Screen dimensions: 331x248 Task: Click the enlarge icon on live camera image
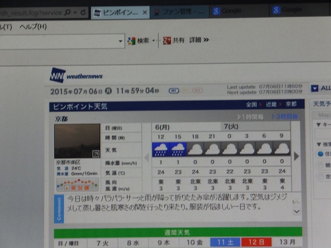point(96,154)
